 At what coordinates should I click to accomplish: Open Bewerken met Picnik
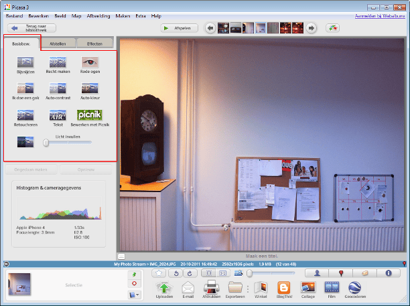pyautogui.click(x=90, y=115)
